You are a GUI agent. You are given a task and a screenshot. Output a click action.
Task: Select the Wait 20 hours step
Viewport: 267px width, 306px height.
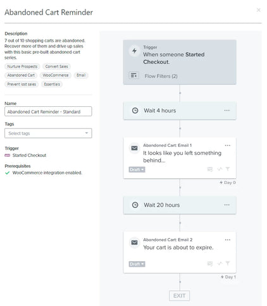(180, 205)
